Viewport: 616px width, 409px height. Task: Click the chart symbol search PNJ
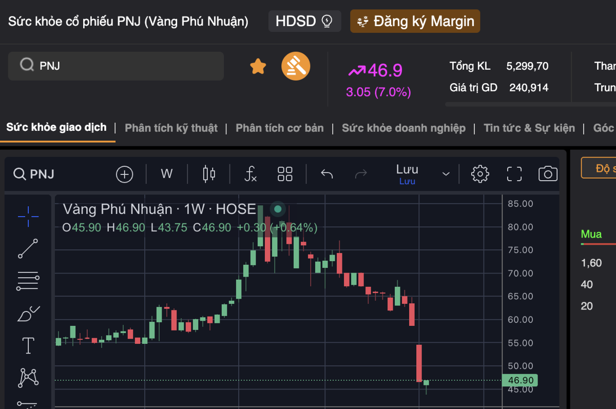click(34, 174)
